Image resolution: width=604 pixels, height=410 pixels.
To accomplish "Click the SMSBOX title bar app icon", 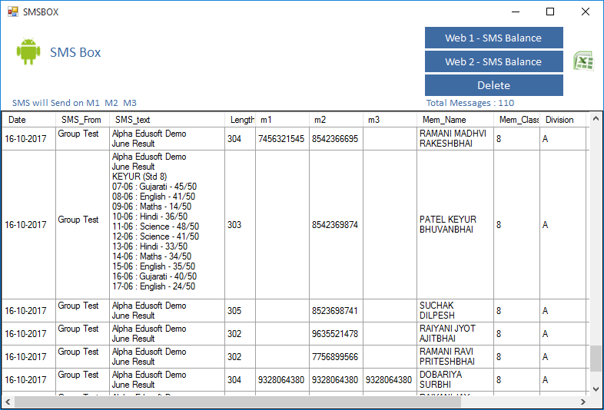I will pyautogui.click(x=12, y=12).
